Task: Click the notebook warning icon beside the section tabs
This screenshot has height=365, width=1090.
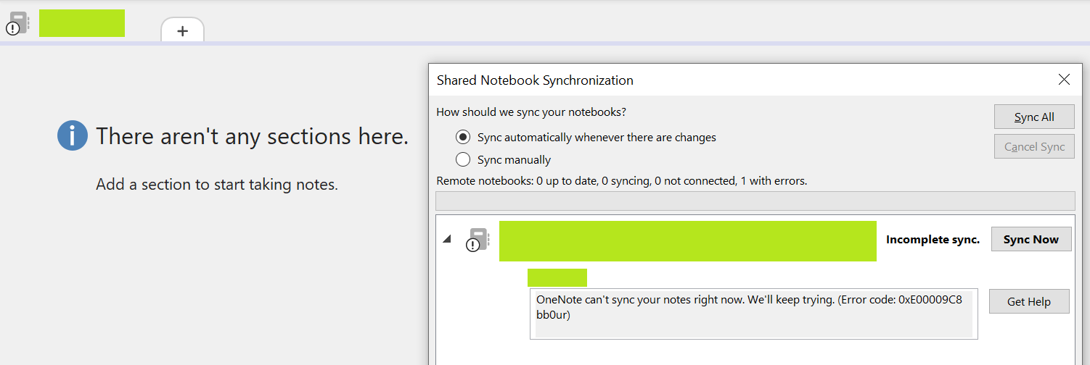Action: click(17, 23)
